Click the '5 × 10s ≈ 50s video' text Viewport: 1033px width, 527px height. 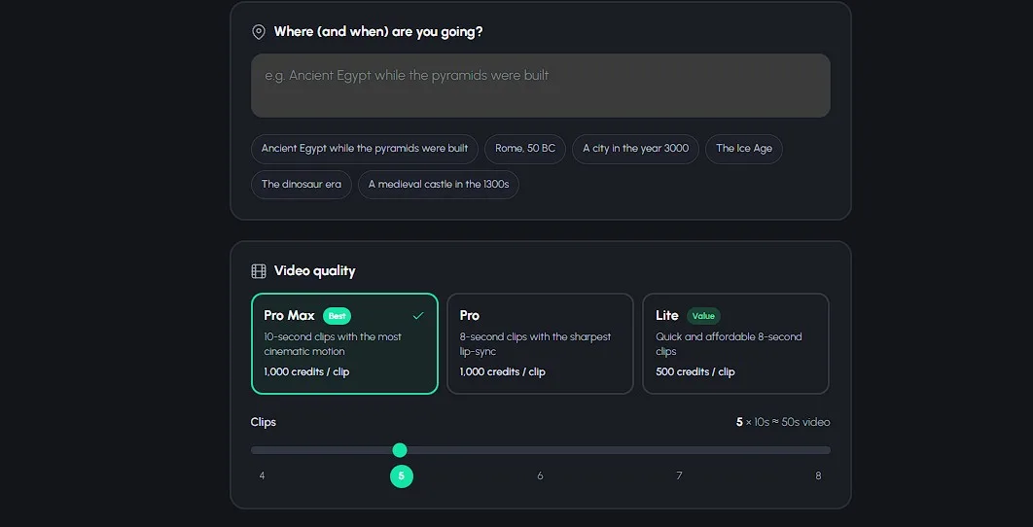tap(783, 422)
